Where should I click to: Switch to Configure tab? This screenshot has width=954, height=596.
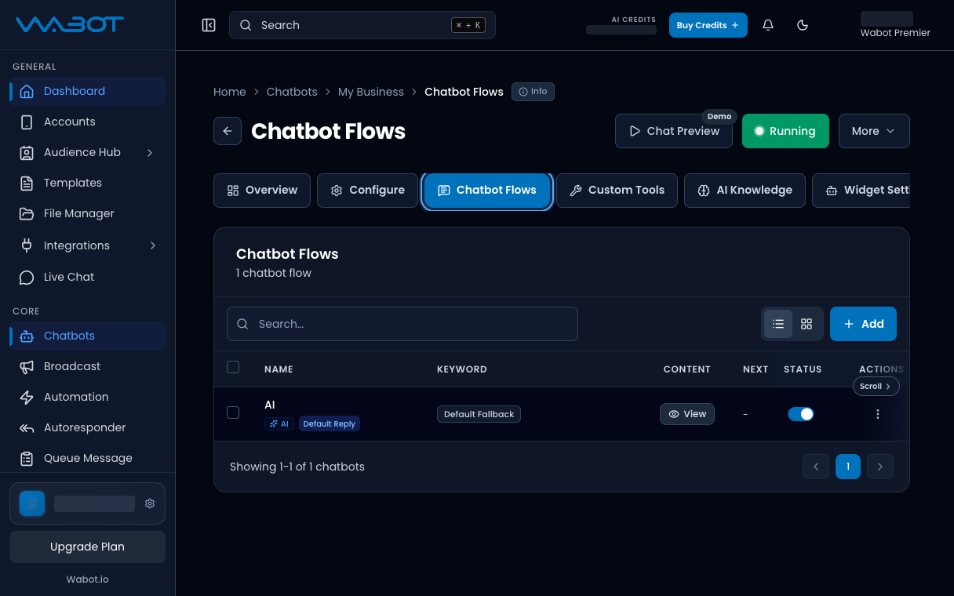tap(367, 191)
